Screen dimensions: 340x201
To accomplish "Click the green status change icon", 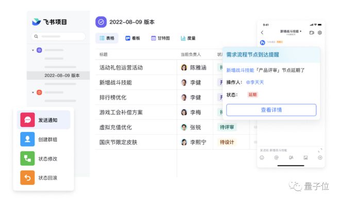I will pyautogui.click(x=27, y=158).
